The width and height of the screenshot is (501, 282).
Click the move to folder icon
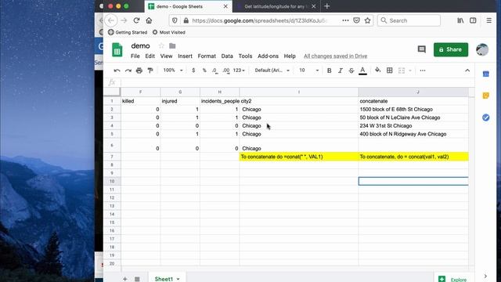point(172,45)
